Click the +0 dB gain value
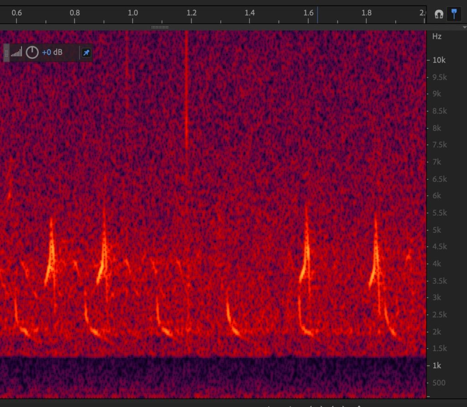Screen dimensions: 467x407 (52, 52)
